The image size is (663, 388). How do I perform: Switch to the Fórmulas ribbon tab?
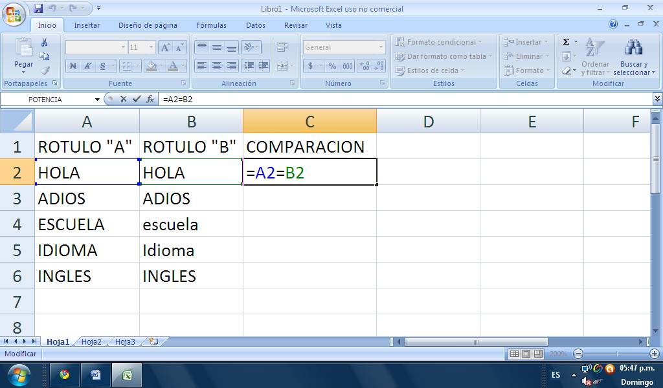(210, 25)
